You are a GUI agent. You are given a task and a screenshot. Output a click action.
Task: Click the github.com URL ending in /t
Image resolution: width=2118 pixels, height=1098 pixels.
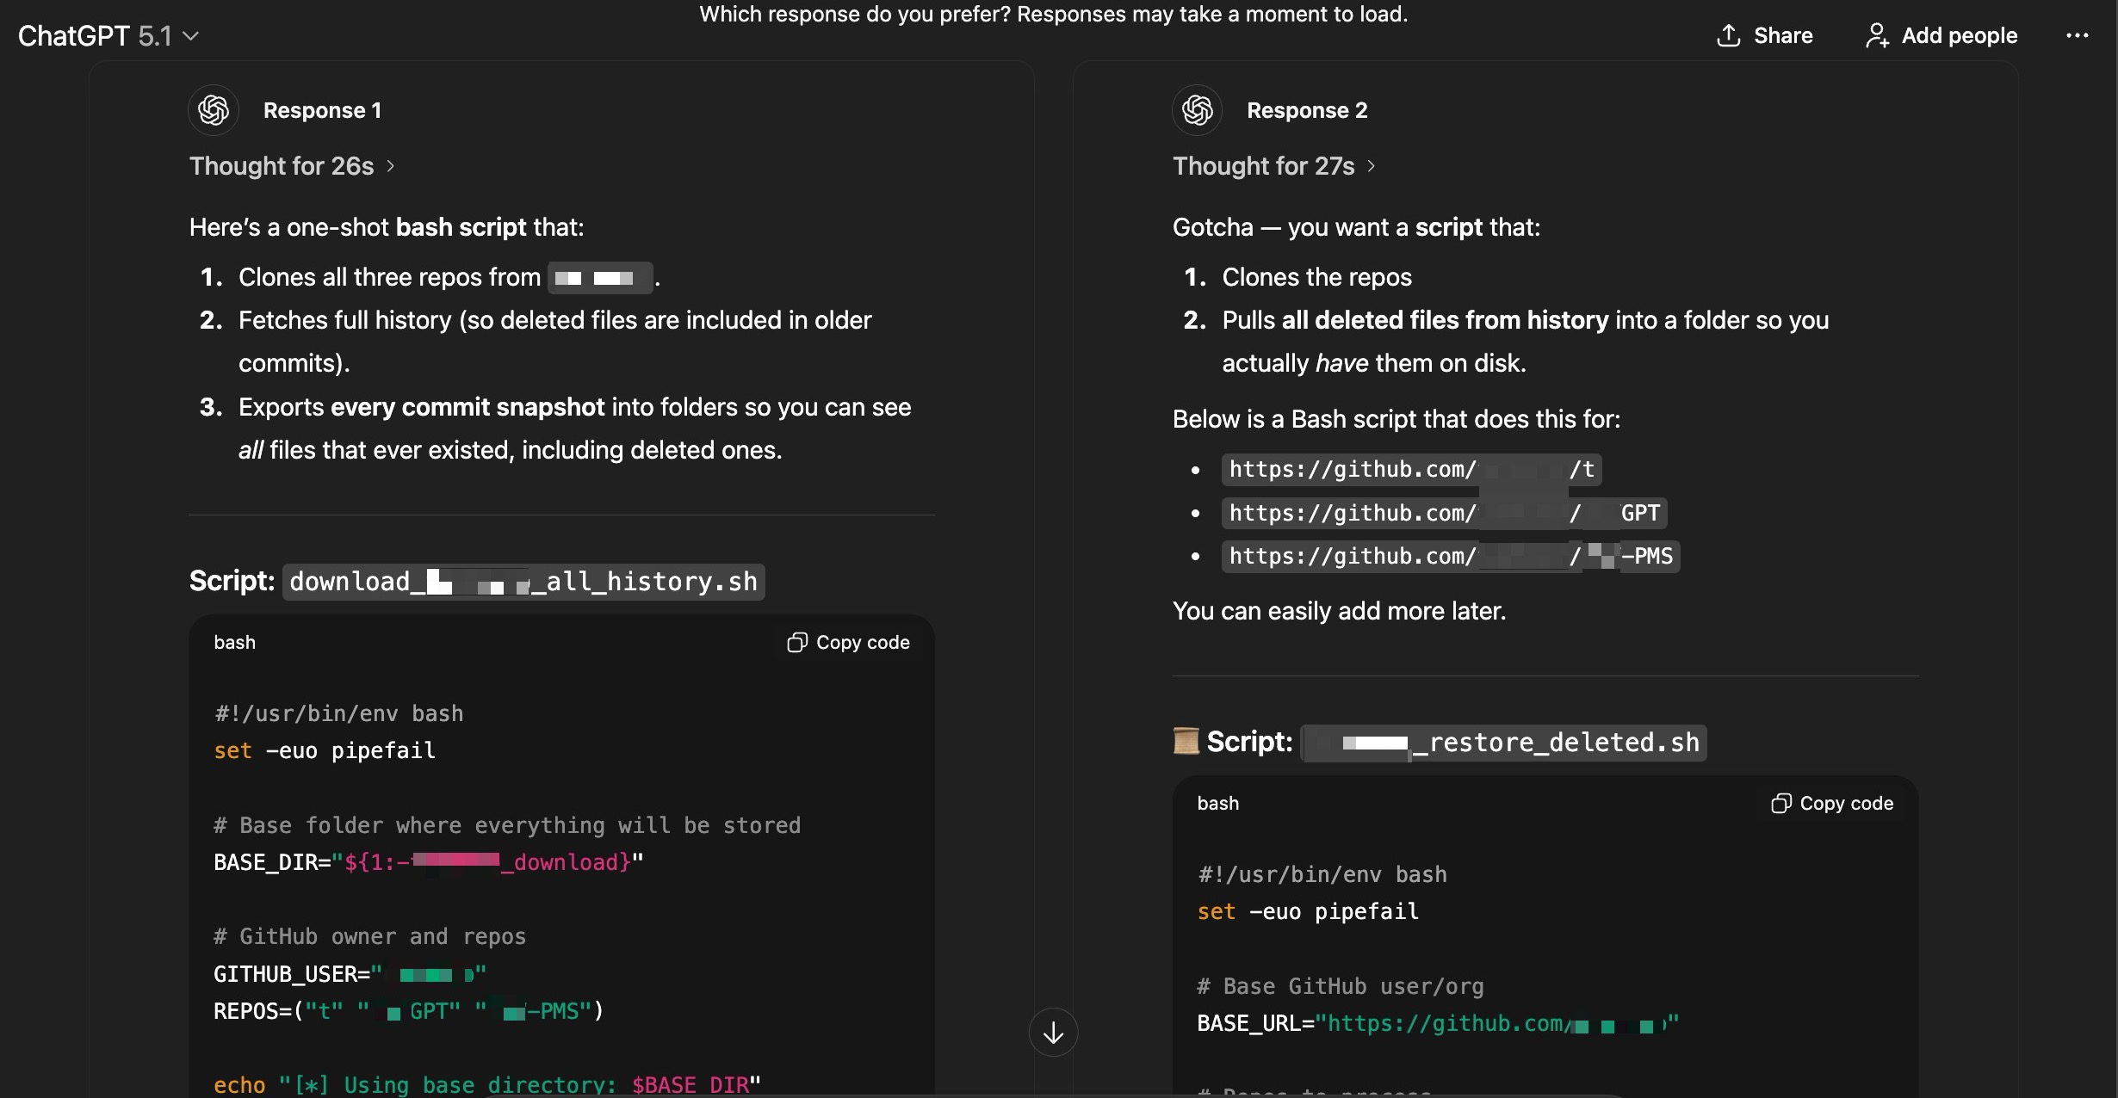(1411, 470)
